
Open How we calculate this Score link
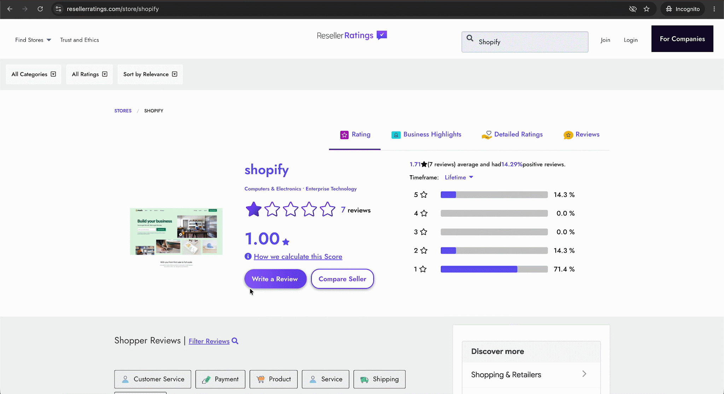coord(298,257)
